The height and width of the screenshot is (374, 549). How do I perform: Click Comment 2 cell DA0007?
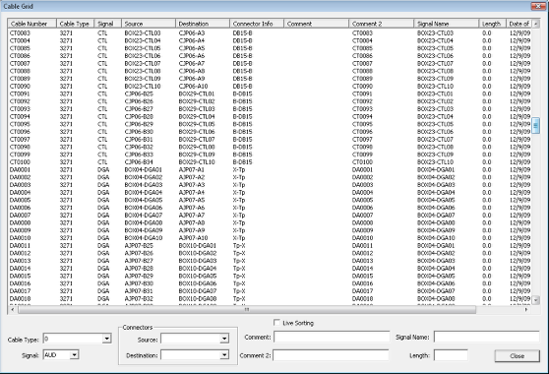point(363,216)
